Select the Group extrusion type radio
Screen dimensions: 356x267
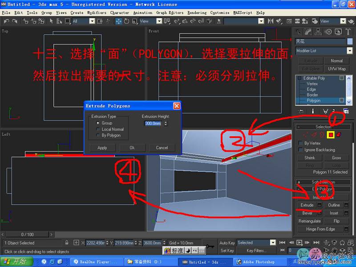click(98, 123)
